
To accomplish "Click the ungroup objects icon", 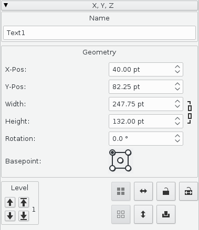I will [x=121, y=214].
